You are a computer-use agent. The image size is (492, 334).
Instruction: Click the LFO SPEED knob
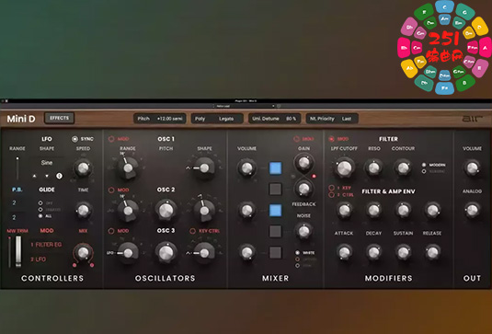[x=83, y=168]
